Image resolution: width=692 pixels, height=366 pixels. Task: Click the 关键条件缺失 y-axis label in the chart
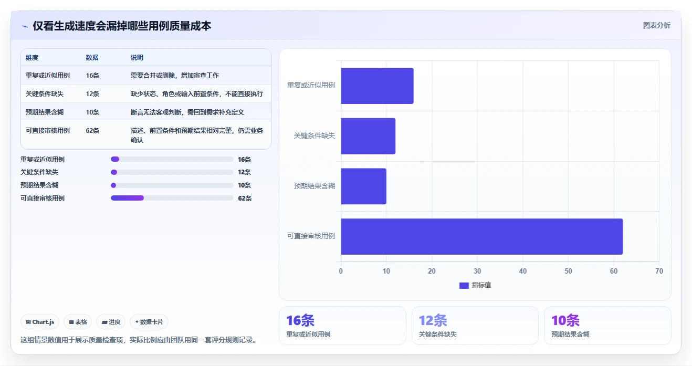314,136
